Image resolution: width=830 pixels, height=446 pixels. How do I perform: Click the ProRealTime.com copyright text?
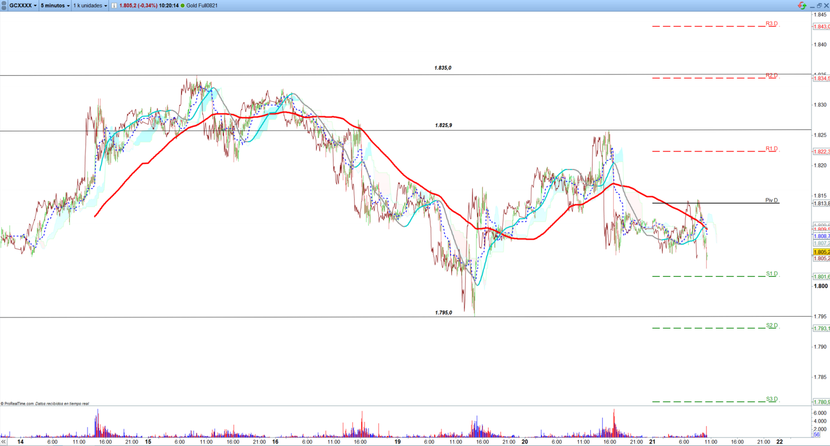(x=17, y=404)
